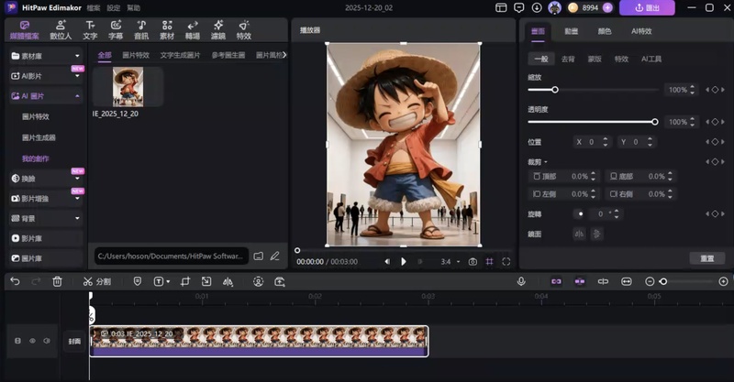Open the 3:4 aspect ratio dropdown
The image size is (734, 382).
[x=449, y=262]
